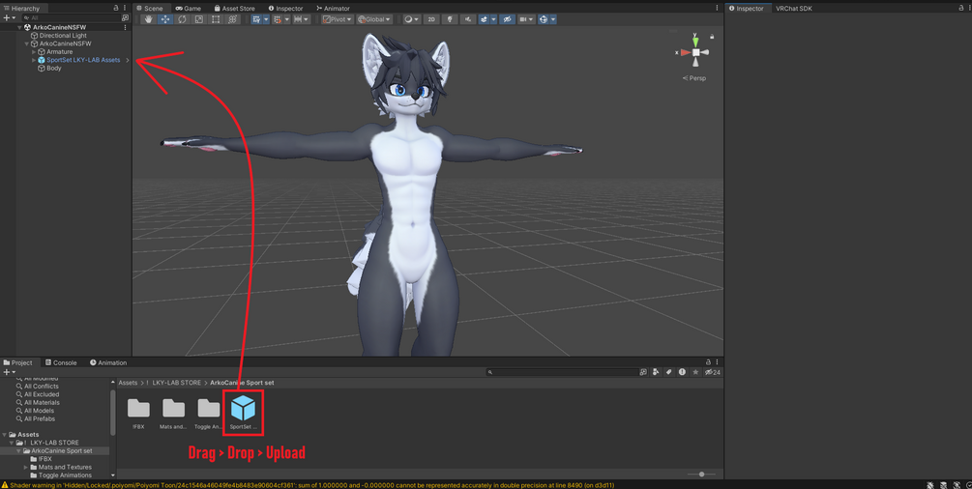Open scene camera settings dropdown
Screen dimensions: 972x489
pos(526,19)
